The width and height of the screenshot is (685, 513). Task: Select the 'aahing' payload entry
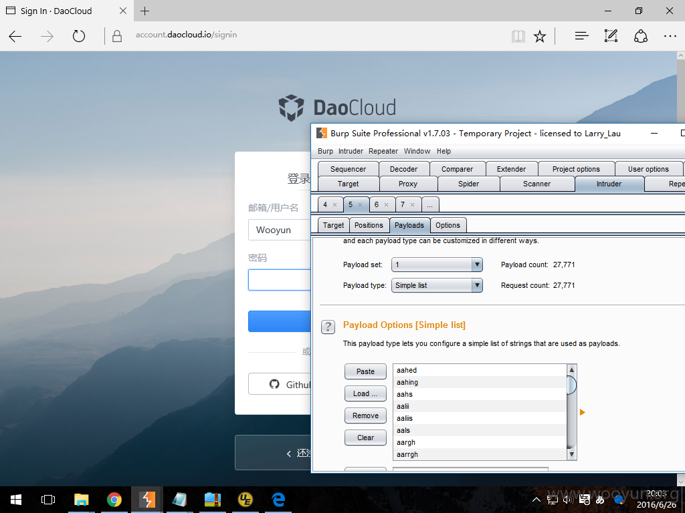click(x=480, y=382)
